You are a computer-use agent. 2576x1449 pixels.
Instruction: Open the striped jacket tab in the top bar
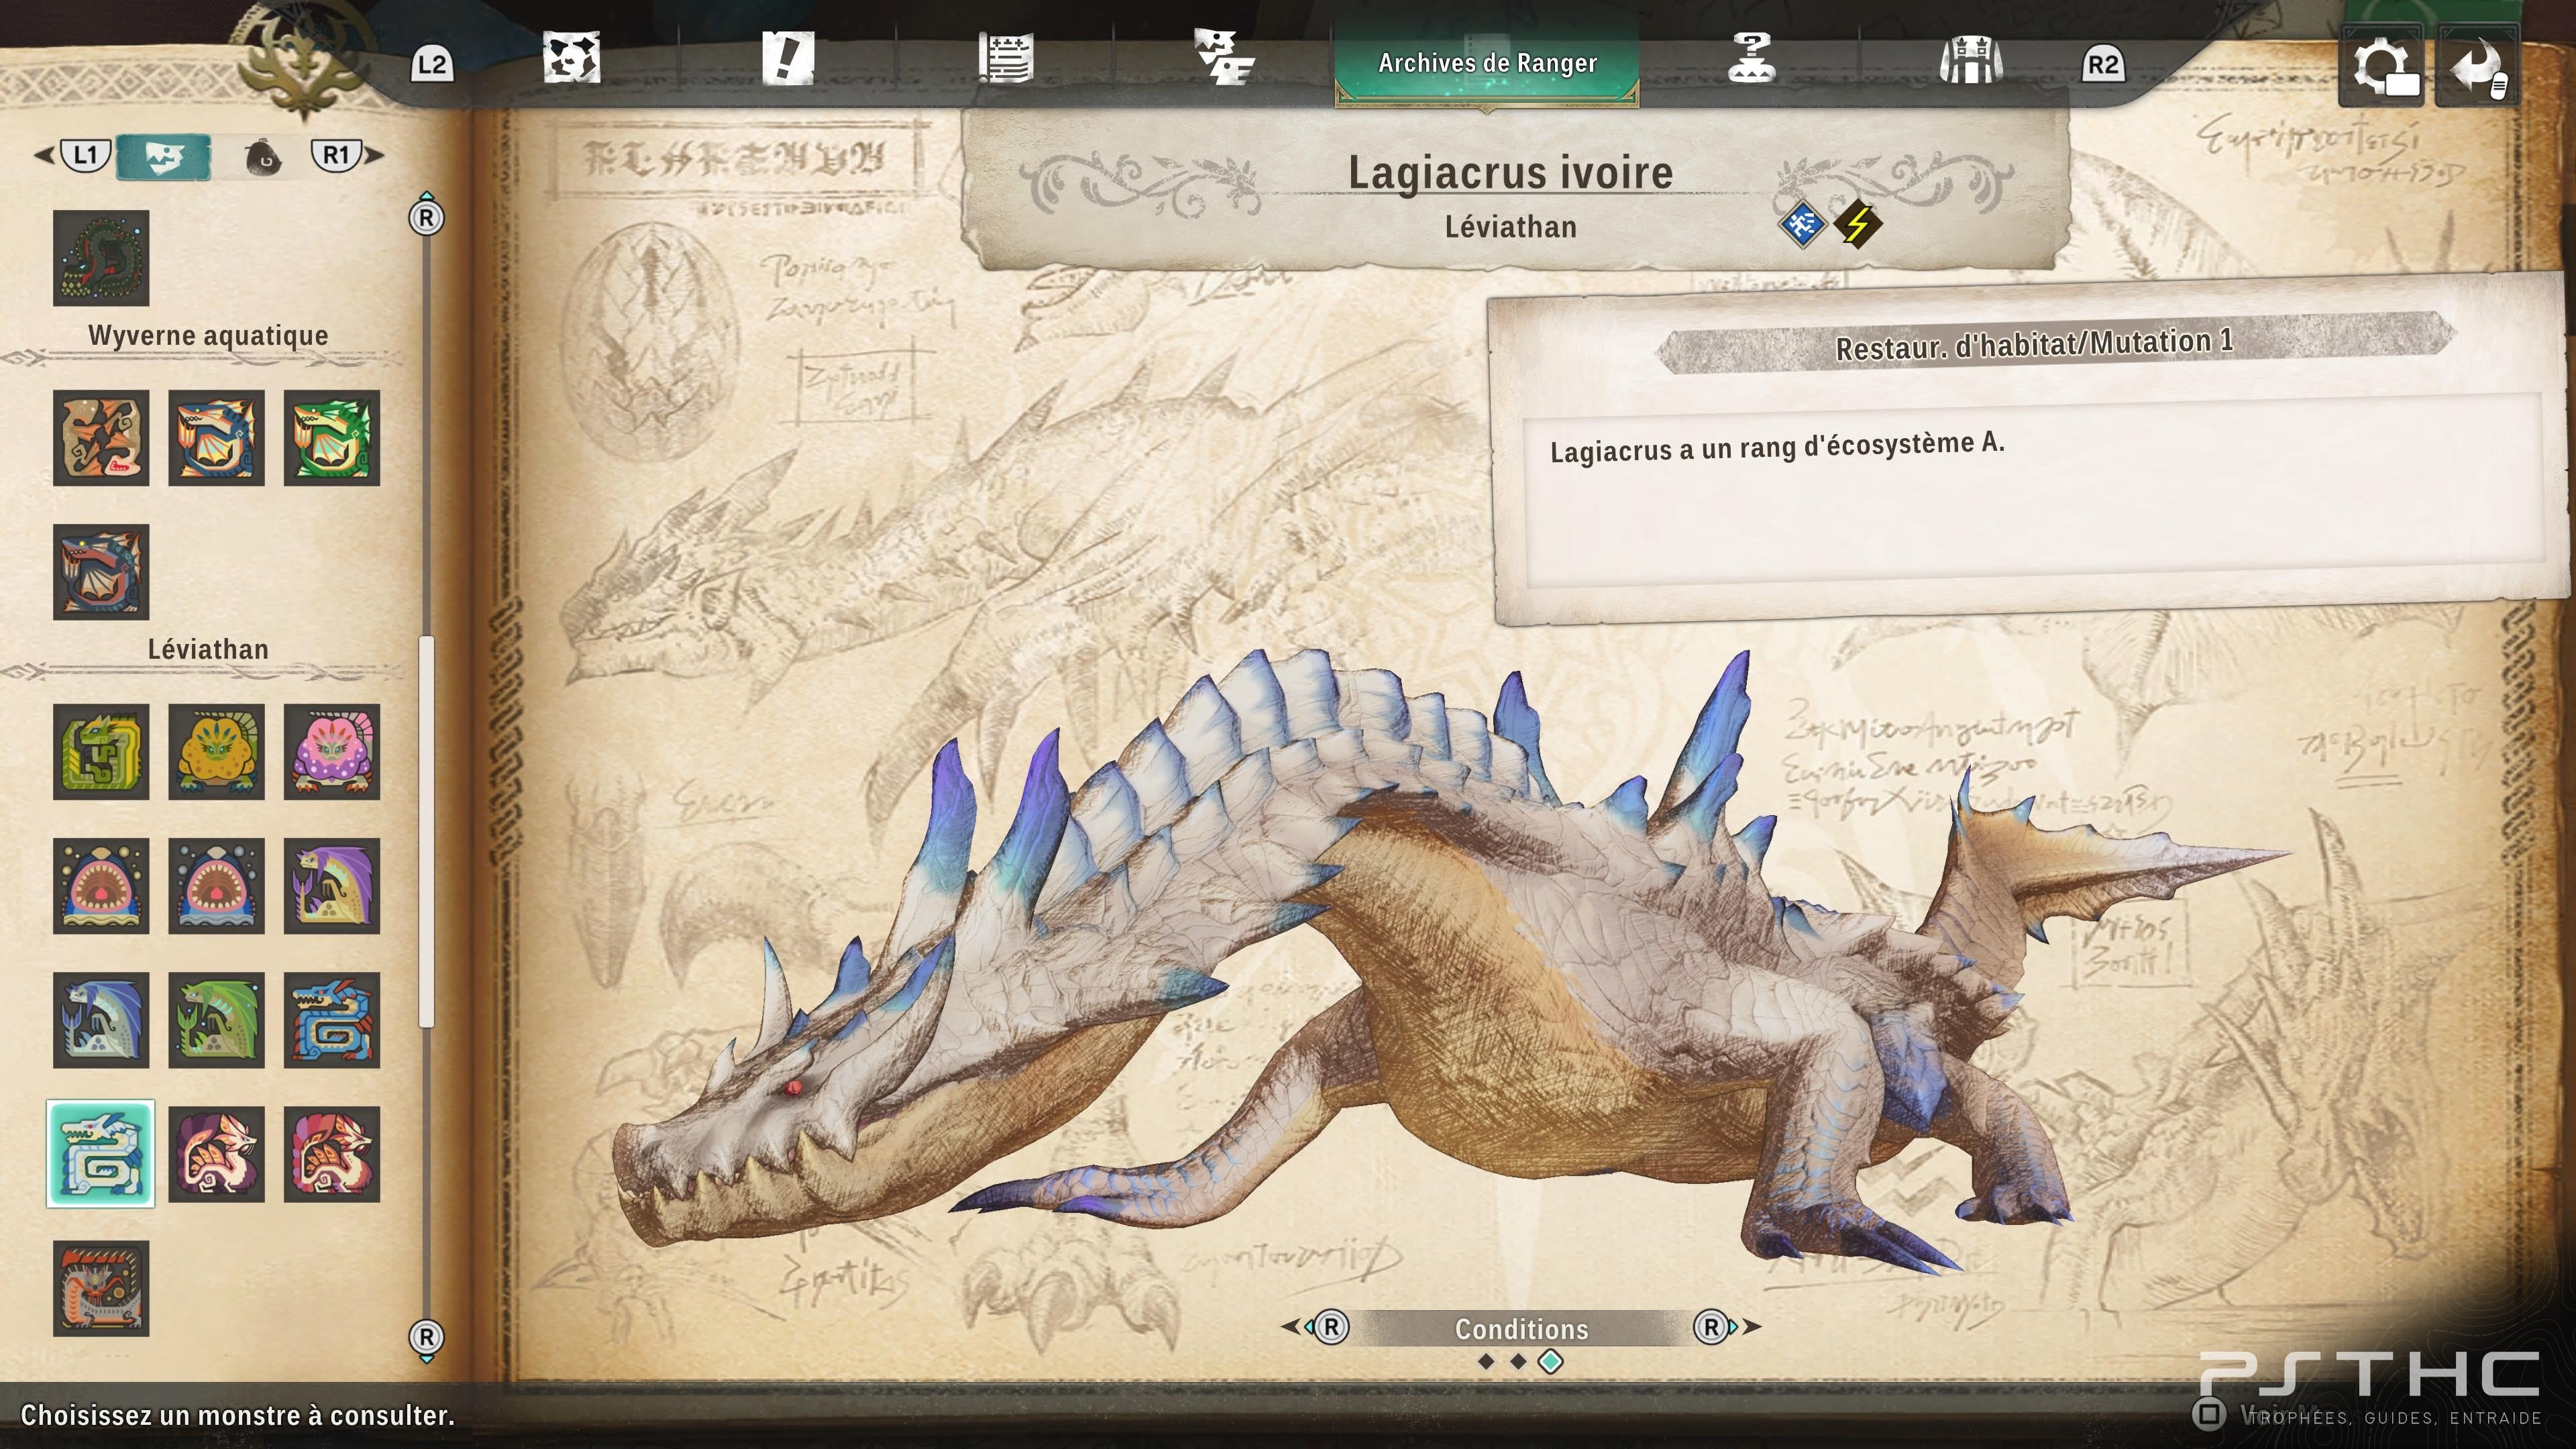tap(1970, 60)
